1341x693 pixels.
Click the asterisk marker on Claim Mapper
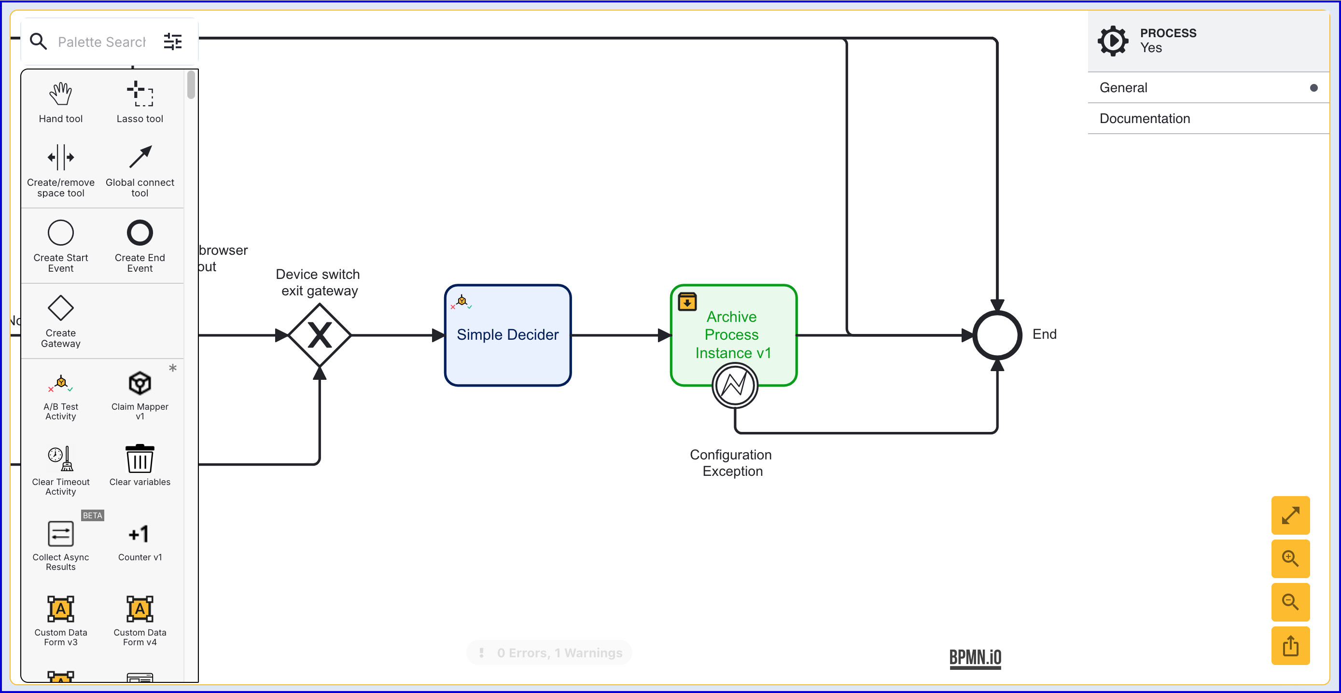pyautogui.click(x=173, y=368)
